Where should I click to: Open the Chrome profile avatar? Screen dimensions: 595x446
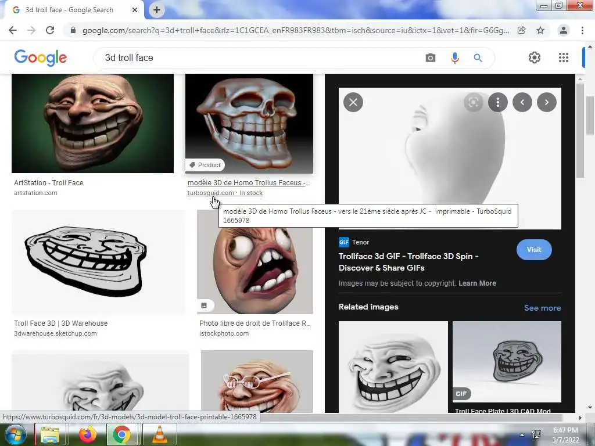click(564, 30)
